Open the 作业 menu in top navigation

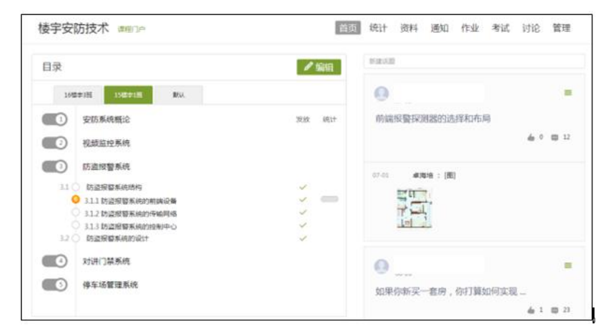469,28
